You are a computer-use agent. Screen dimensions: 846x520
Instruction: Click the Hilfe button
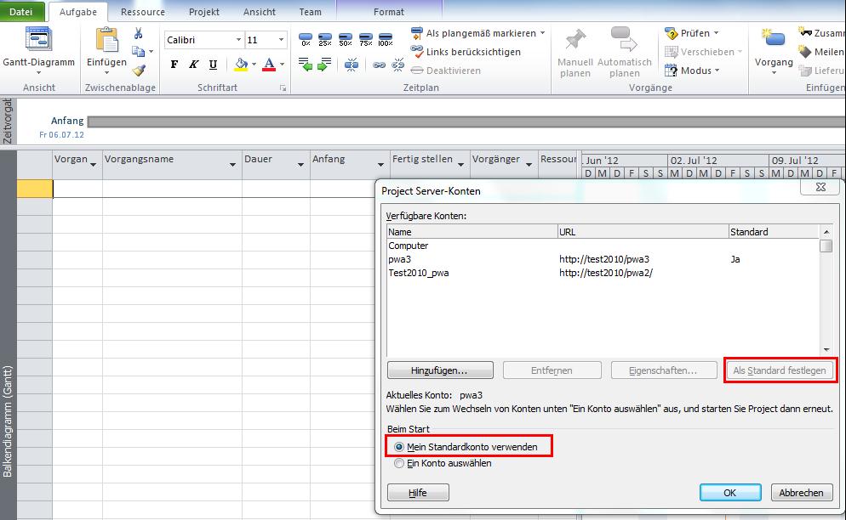(418, 493)
